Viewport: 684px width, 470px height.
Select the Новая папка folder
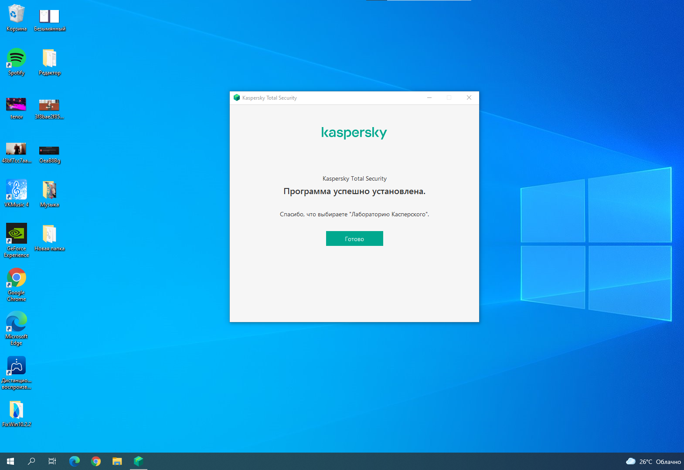pyautogui.click(x=50, y=238)
